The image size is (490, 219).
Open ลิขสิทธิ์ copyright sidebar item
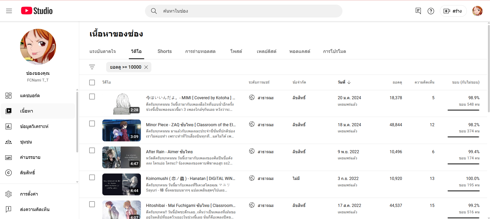[38, 173]
